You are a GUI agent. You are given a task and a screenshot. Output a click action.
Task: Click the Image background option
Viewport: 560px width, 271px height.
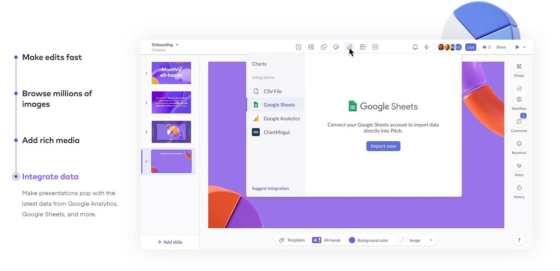tap(409, 240)
